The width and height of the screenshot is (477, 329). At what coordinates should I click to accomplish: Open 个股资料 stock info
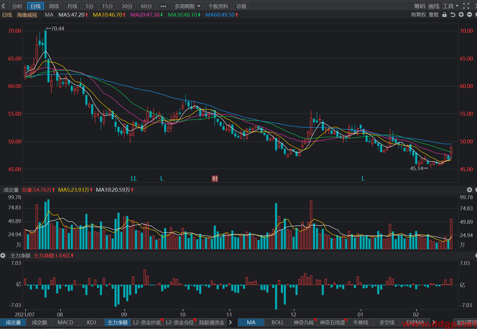(x=218, y=6)
